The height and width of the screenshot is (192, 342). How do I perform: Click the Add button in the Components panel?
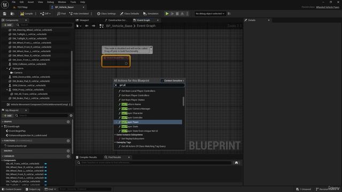[7, 25]
